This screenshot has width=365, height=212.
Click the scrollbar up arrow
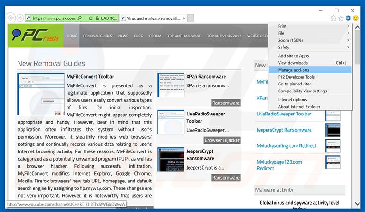(357, 27)
